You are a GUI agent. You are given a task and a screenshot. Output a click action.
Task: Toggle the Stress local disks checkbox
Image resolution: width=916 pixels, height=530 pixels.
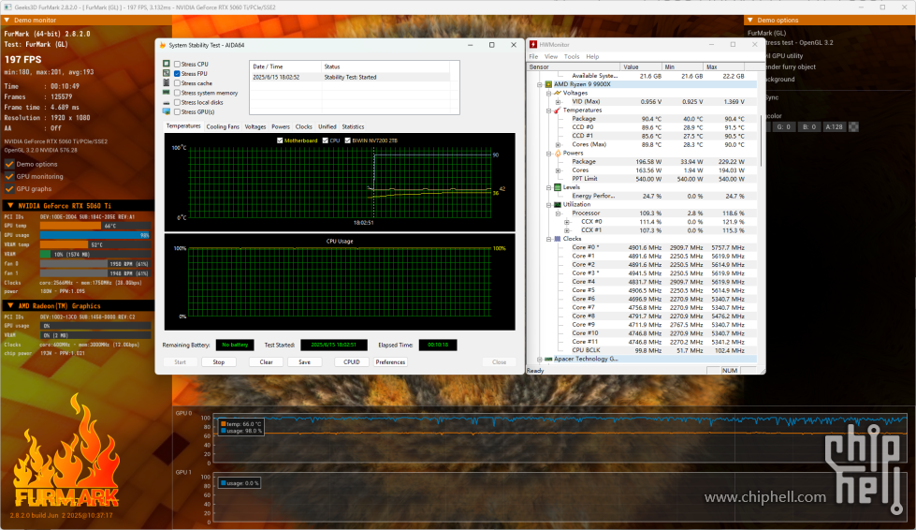(x=177, y=102)
